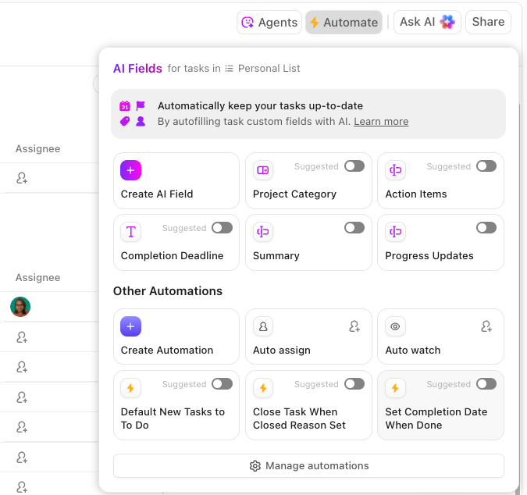Click the assignee avatar photo
The width and height of the screenshot is (527, 495).
[20, 307]
